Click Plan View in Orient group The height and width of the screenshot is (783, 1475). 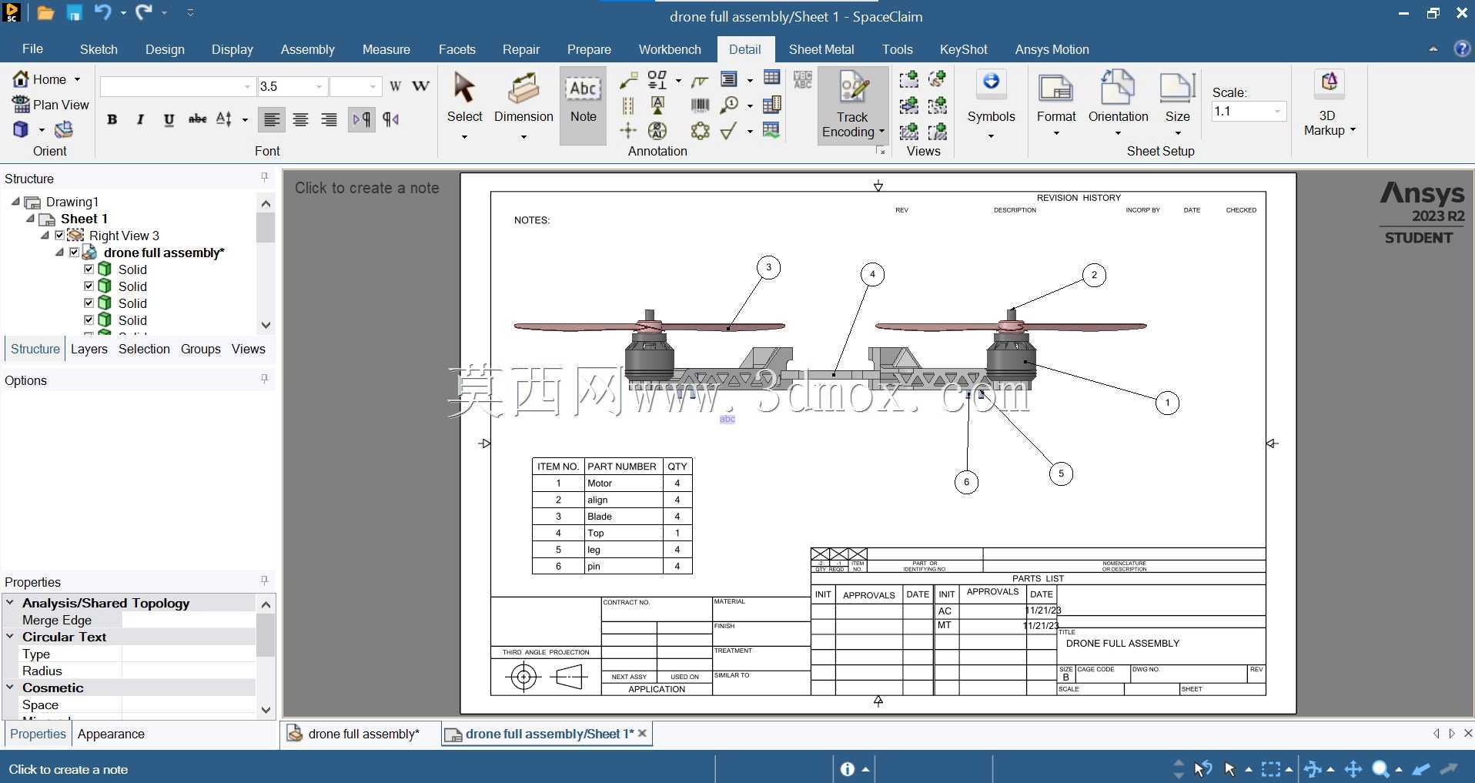pyautogui.click(x=51, y=105)
